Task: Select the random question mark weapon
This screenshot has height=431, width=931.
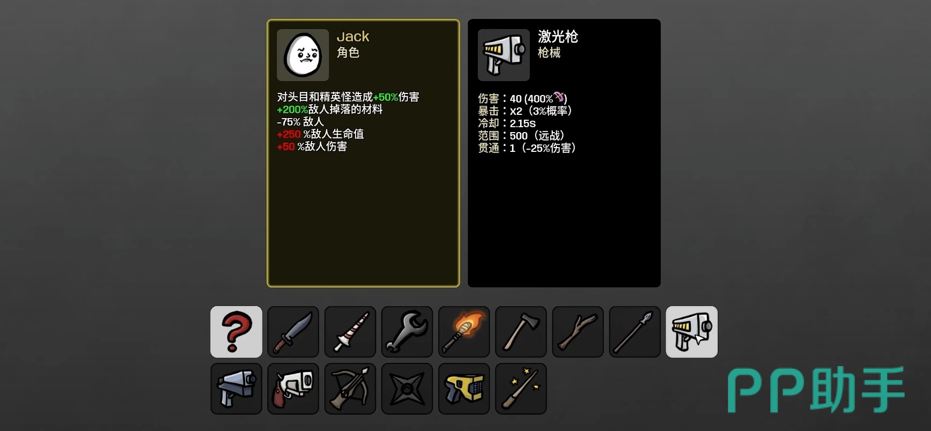Action: pos(236,332)
